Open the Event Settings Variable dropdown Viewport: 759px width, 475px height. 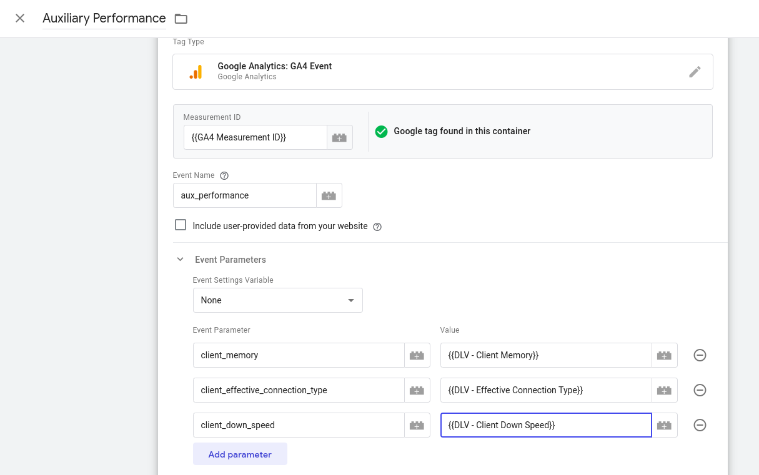pyautogui.click(x=277, y=300)
